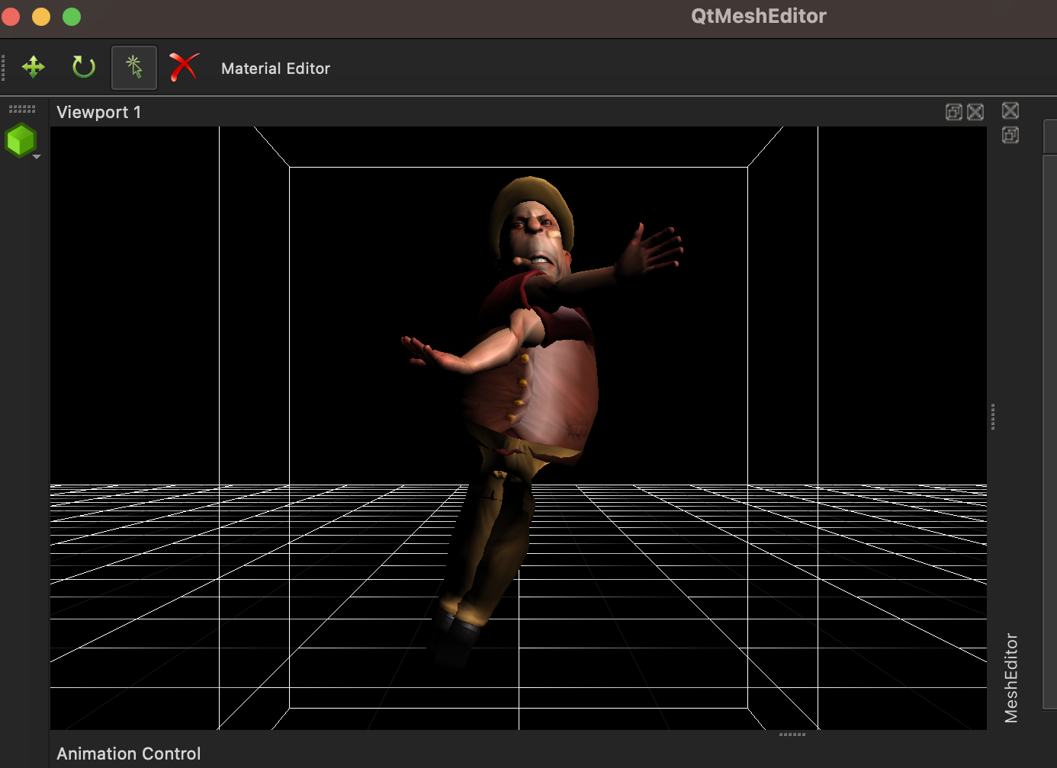Image resolution: width=1057 pixels, height=768 pixels.
Task: Click the Viewport 1 title
Action: (x=99, y=112)
